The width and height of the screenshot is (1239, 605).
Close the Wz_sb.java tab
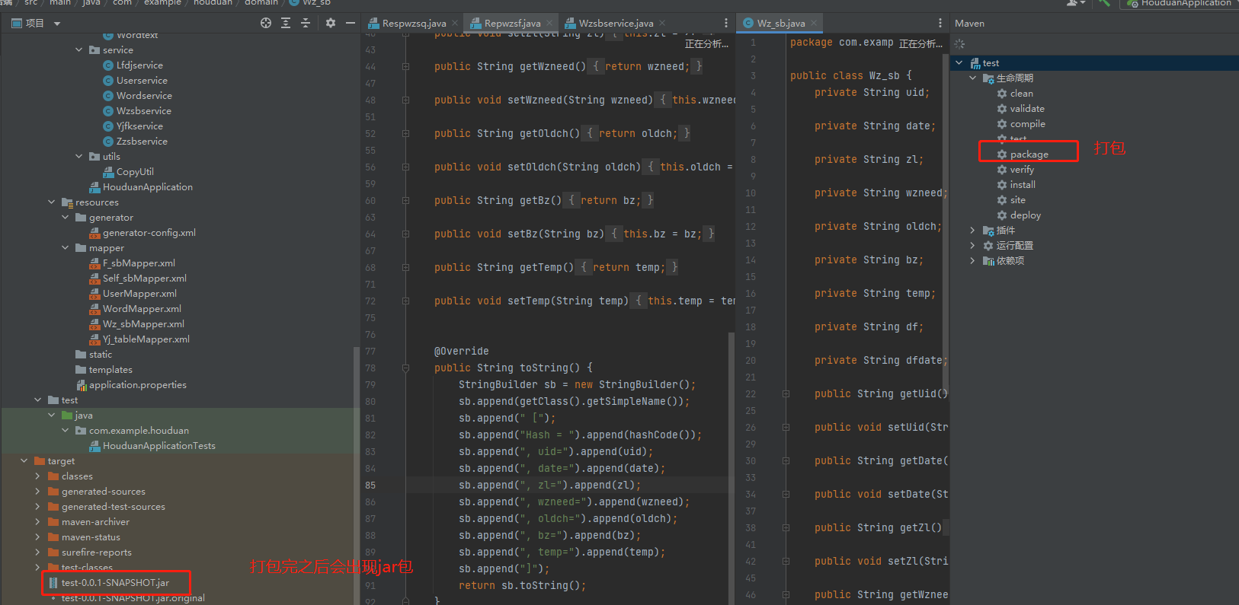814,24
